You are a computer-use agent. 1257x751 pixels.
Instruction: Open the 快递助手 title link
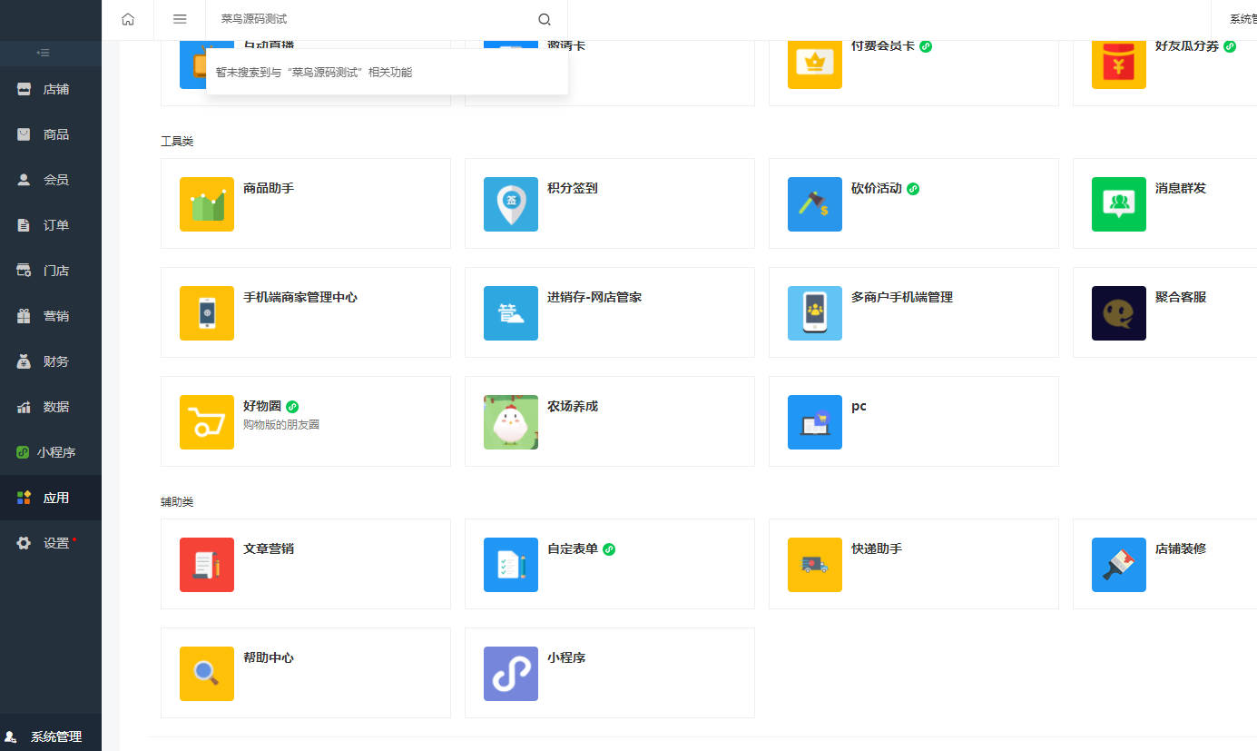(x=877, y=548)
